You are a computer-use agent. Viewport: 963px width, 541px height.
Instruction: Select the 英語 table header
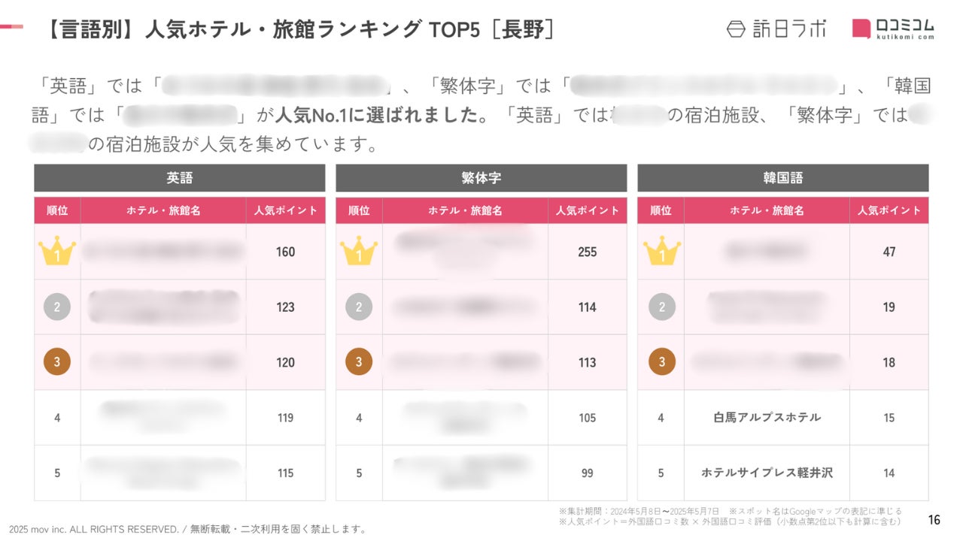coord(180,178)
